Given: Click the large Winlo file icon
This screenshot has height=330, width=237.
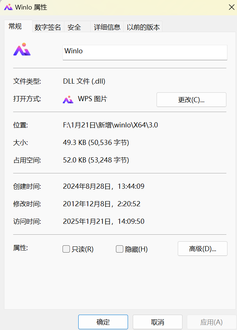Looking at the screenshot, I should pos(22,49).
